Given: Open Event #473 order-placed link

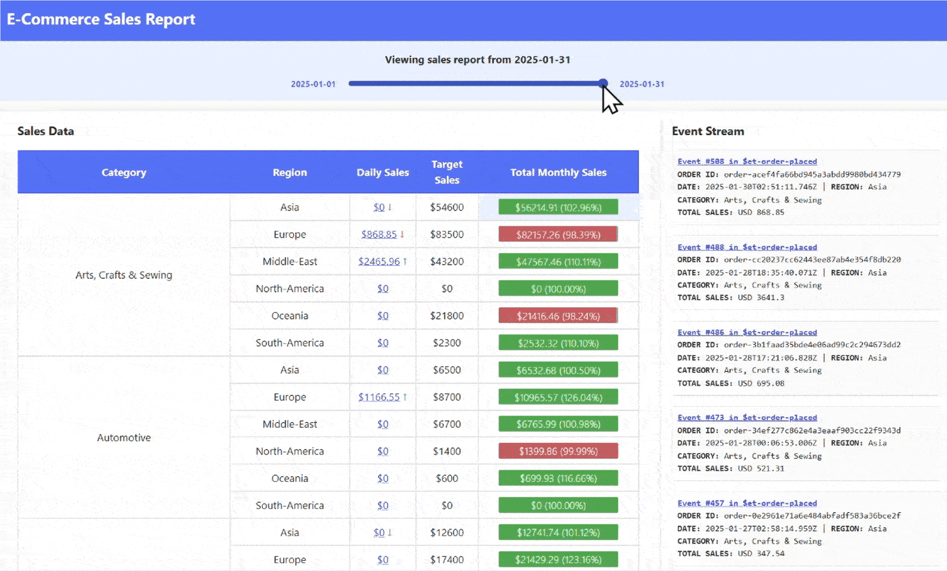Looking at the screenshot, I should 747,418.
